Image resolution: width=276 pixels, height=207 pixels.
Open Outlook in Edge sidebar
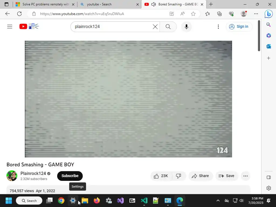[269, 46]
